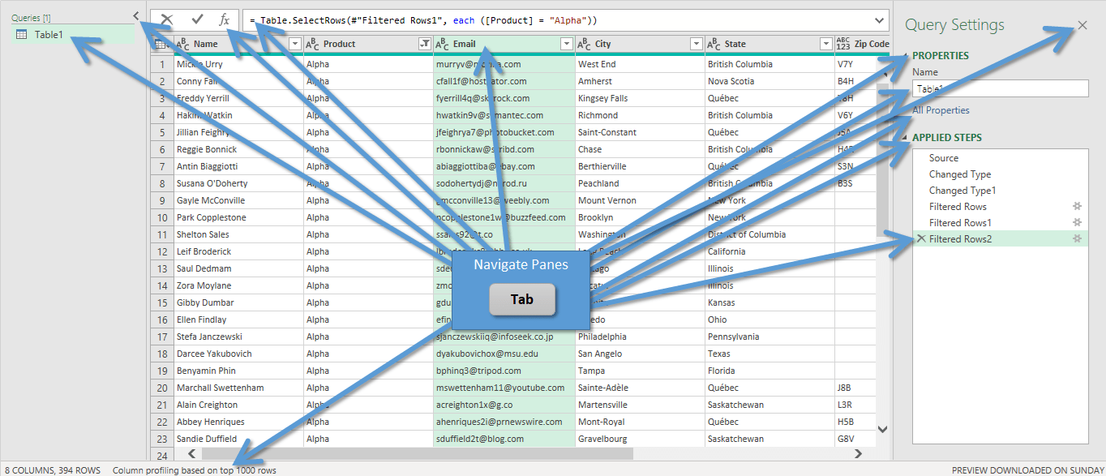Screen dimensions: 1106x476
Task: Open settings gear for Filtered Rows1 step
Action: click(1077, 222)
